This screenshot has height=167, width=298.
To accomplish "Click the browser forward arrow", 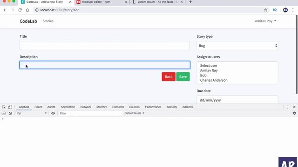I will click(x=13, y=10).
